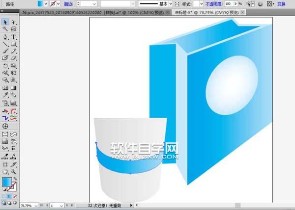The width and height of the screenshot is (295, 210).
Task: Collapse the toolbox panel double-arrow
Action: pos(2,11)
